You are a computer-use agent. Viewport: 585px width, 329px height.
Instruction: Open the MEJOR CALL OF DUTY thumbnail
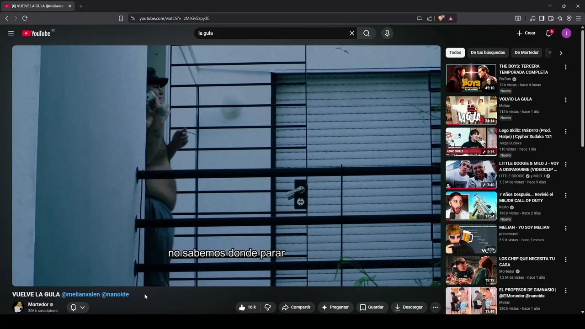[x=471, y=206]
